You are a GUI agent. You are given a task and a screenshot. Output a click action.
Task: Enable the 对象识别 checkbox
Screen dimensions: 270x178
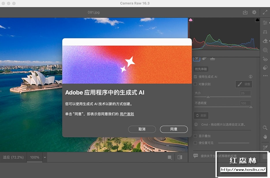(195, 84)
